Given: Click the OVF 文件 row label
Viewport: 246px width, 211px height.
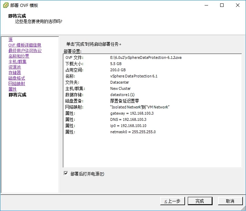Looking at the screenshot, I should click(74, 57).
